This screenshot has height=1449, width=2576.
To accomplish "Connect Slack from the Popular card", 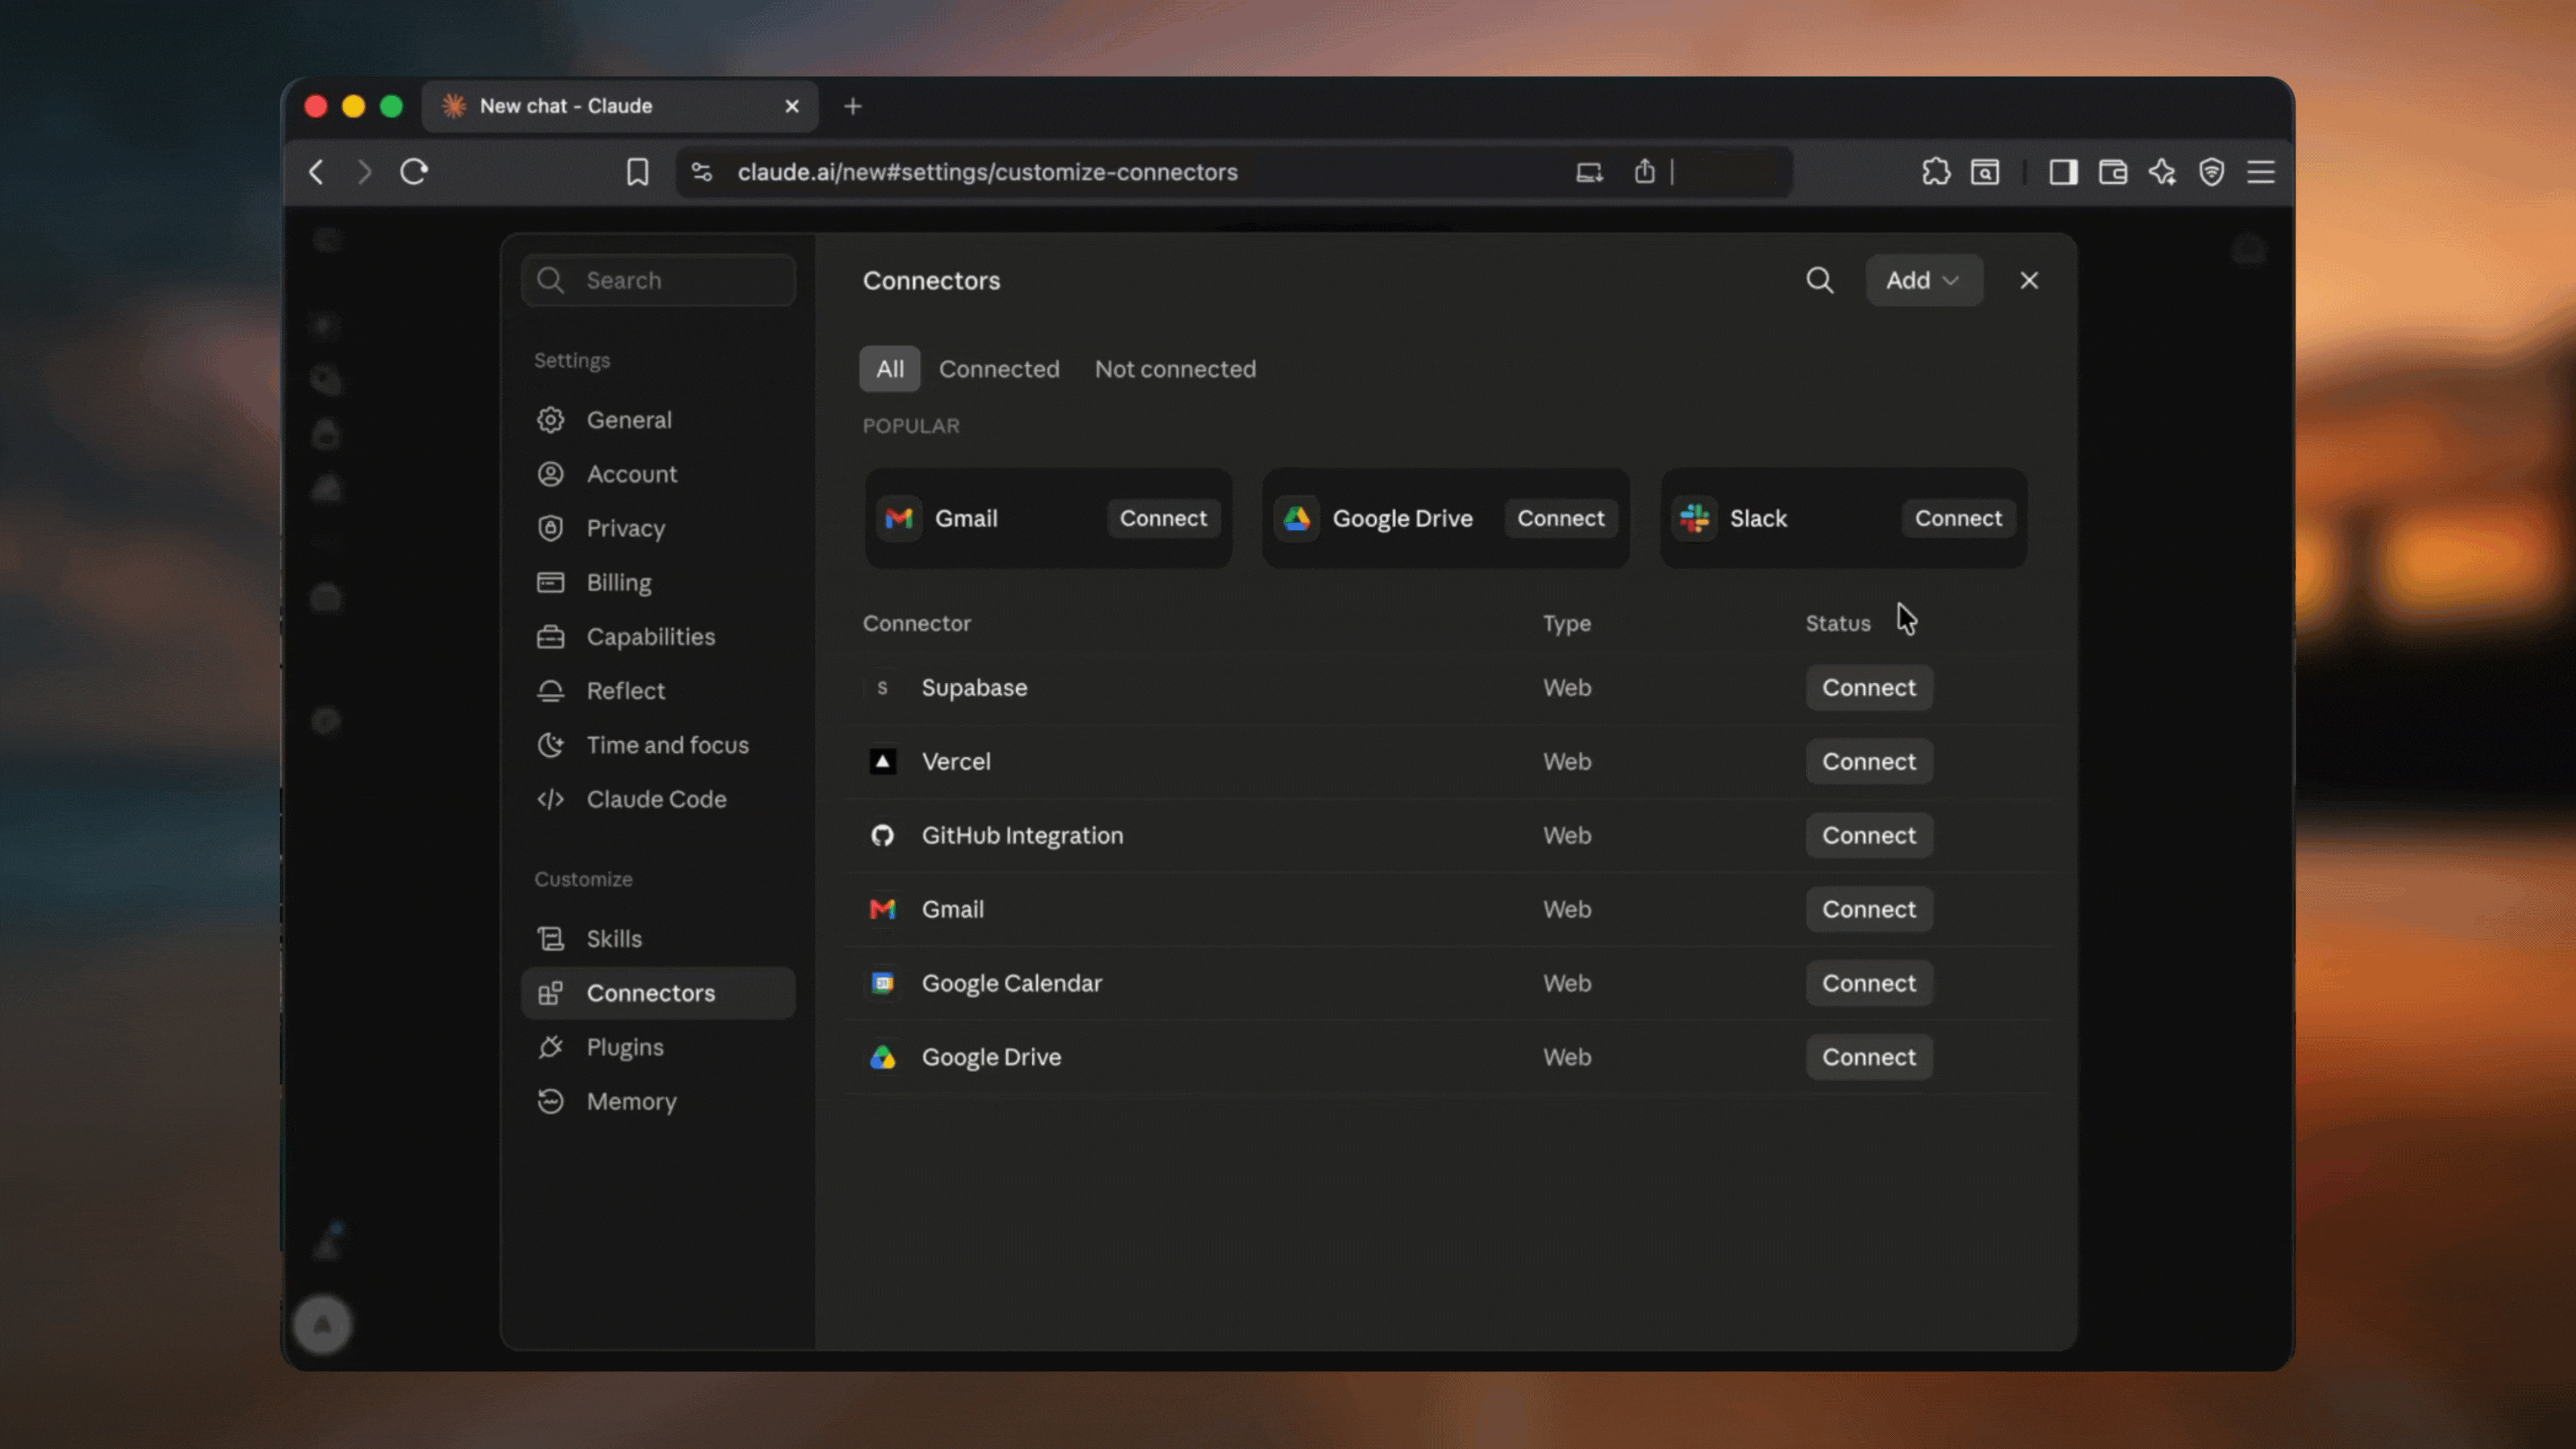I will (x=1958, y=518).
